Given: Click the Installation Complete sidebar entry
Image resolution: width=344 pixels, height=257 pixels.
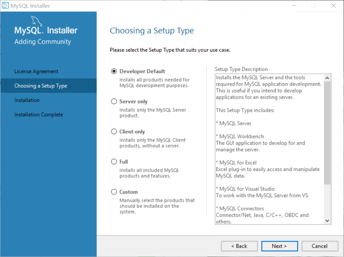Looking at the screenshot, I should [x=39, y=114].
